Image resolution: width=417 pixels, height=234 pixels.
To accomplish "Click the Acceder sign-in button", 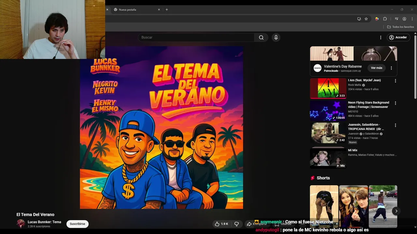I will [398, 37].
